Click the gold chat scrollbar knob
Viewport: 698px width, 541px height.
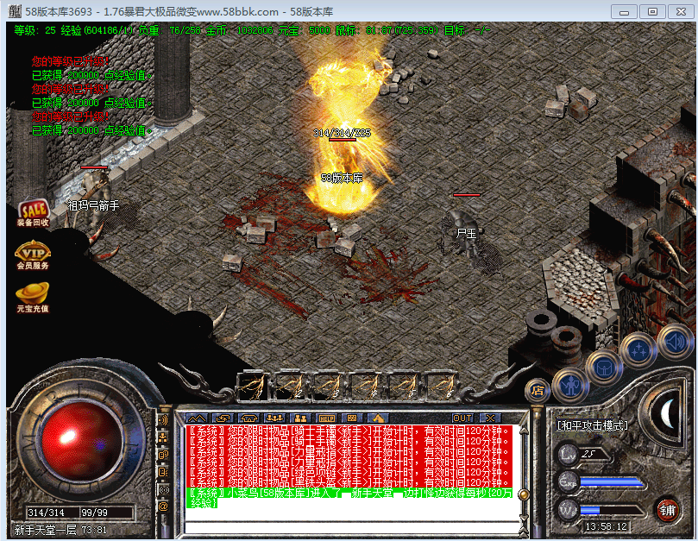(524, 494)
